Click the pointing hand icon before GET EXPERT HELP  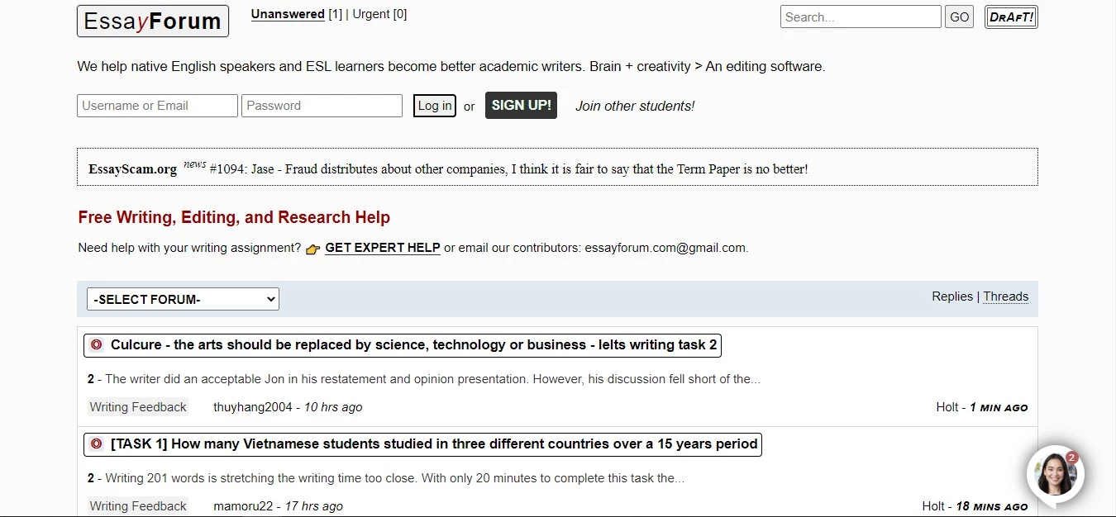[x=312, y=248]
